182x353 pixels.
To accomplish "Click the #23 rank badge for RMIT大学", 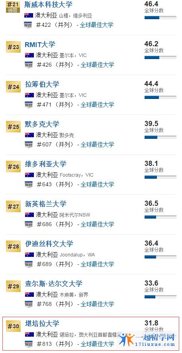I will pyautogui.click(x=13, y=47).
